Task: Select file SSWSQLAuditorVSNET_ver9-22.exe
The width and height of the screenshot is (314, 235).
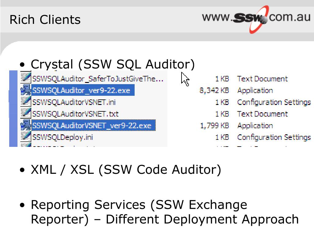Action: tap(94, 125)
